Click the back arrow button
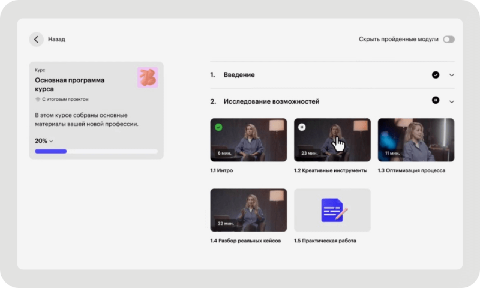 tap(36, 39)
